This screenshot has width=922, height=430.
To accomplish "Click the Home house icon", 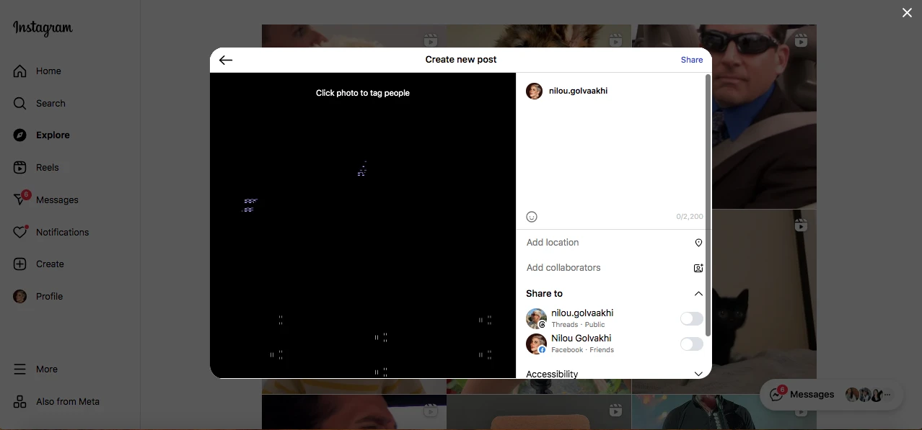I will 20,71.
